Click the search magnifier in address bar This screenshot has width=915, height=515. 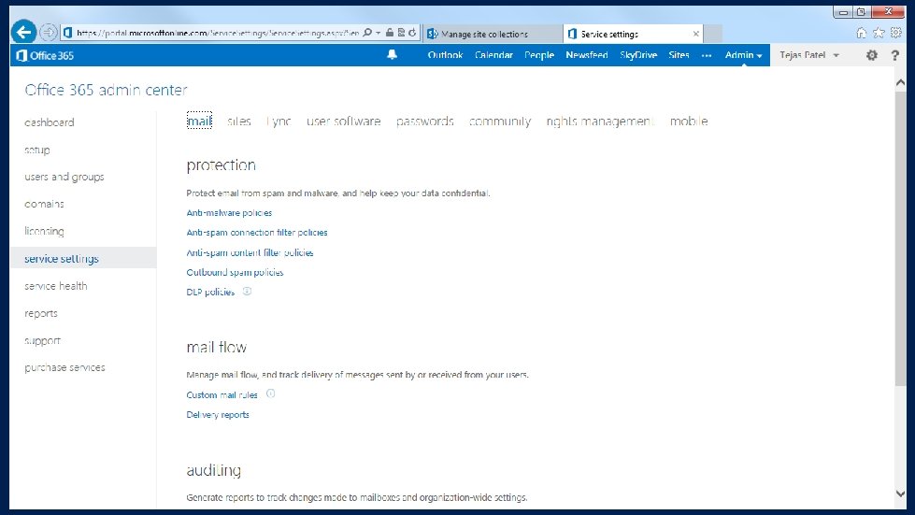367,33
